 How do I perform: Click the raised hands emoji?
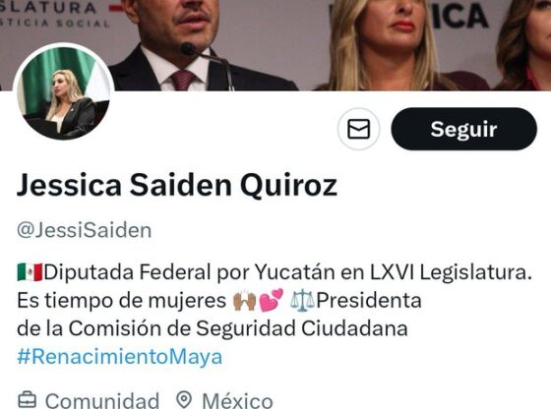pos(245,301)
